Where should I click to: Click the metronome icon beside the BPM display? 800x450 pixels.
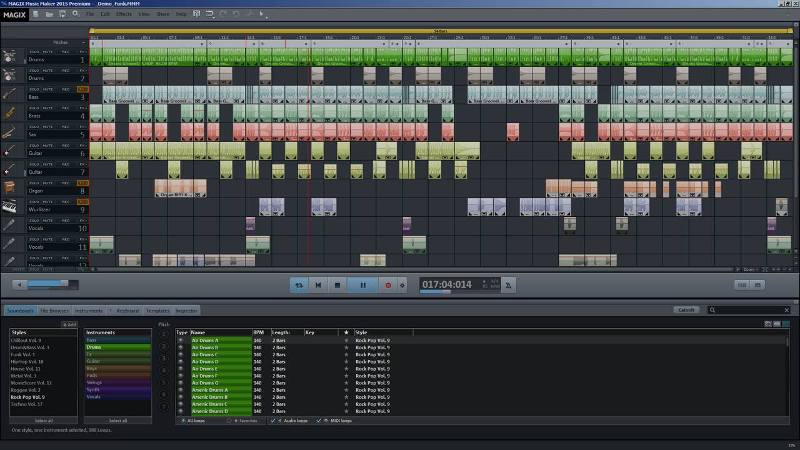(508, 285)
